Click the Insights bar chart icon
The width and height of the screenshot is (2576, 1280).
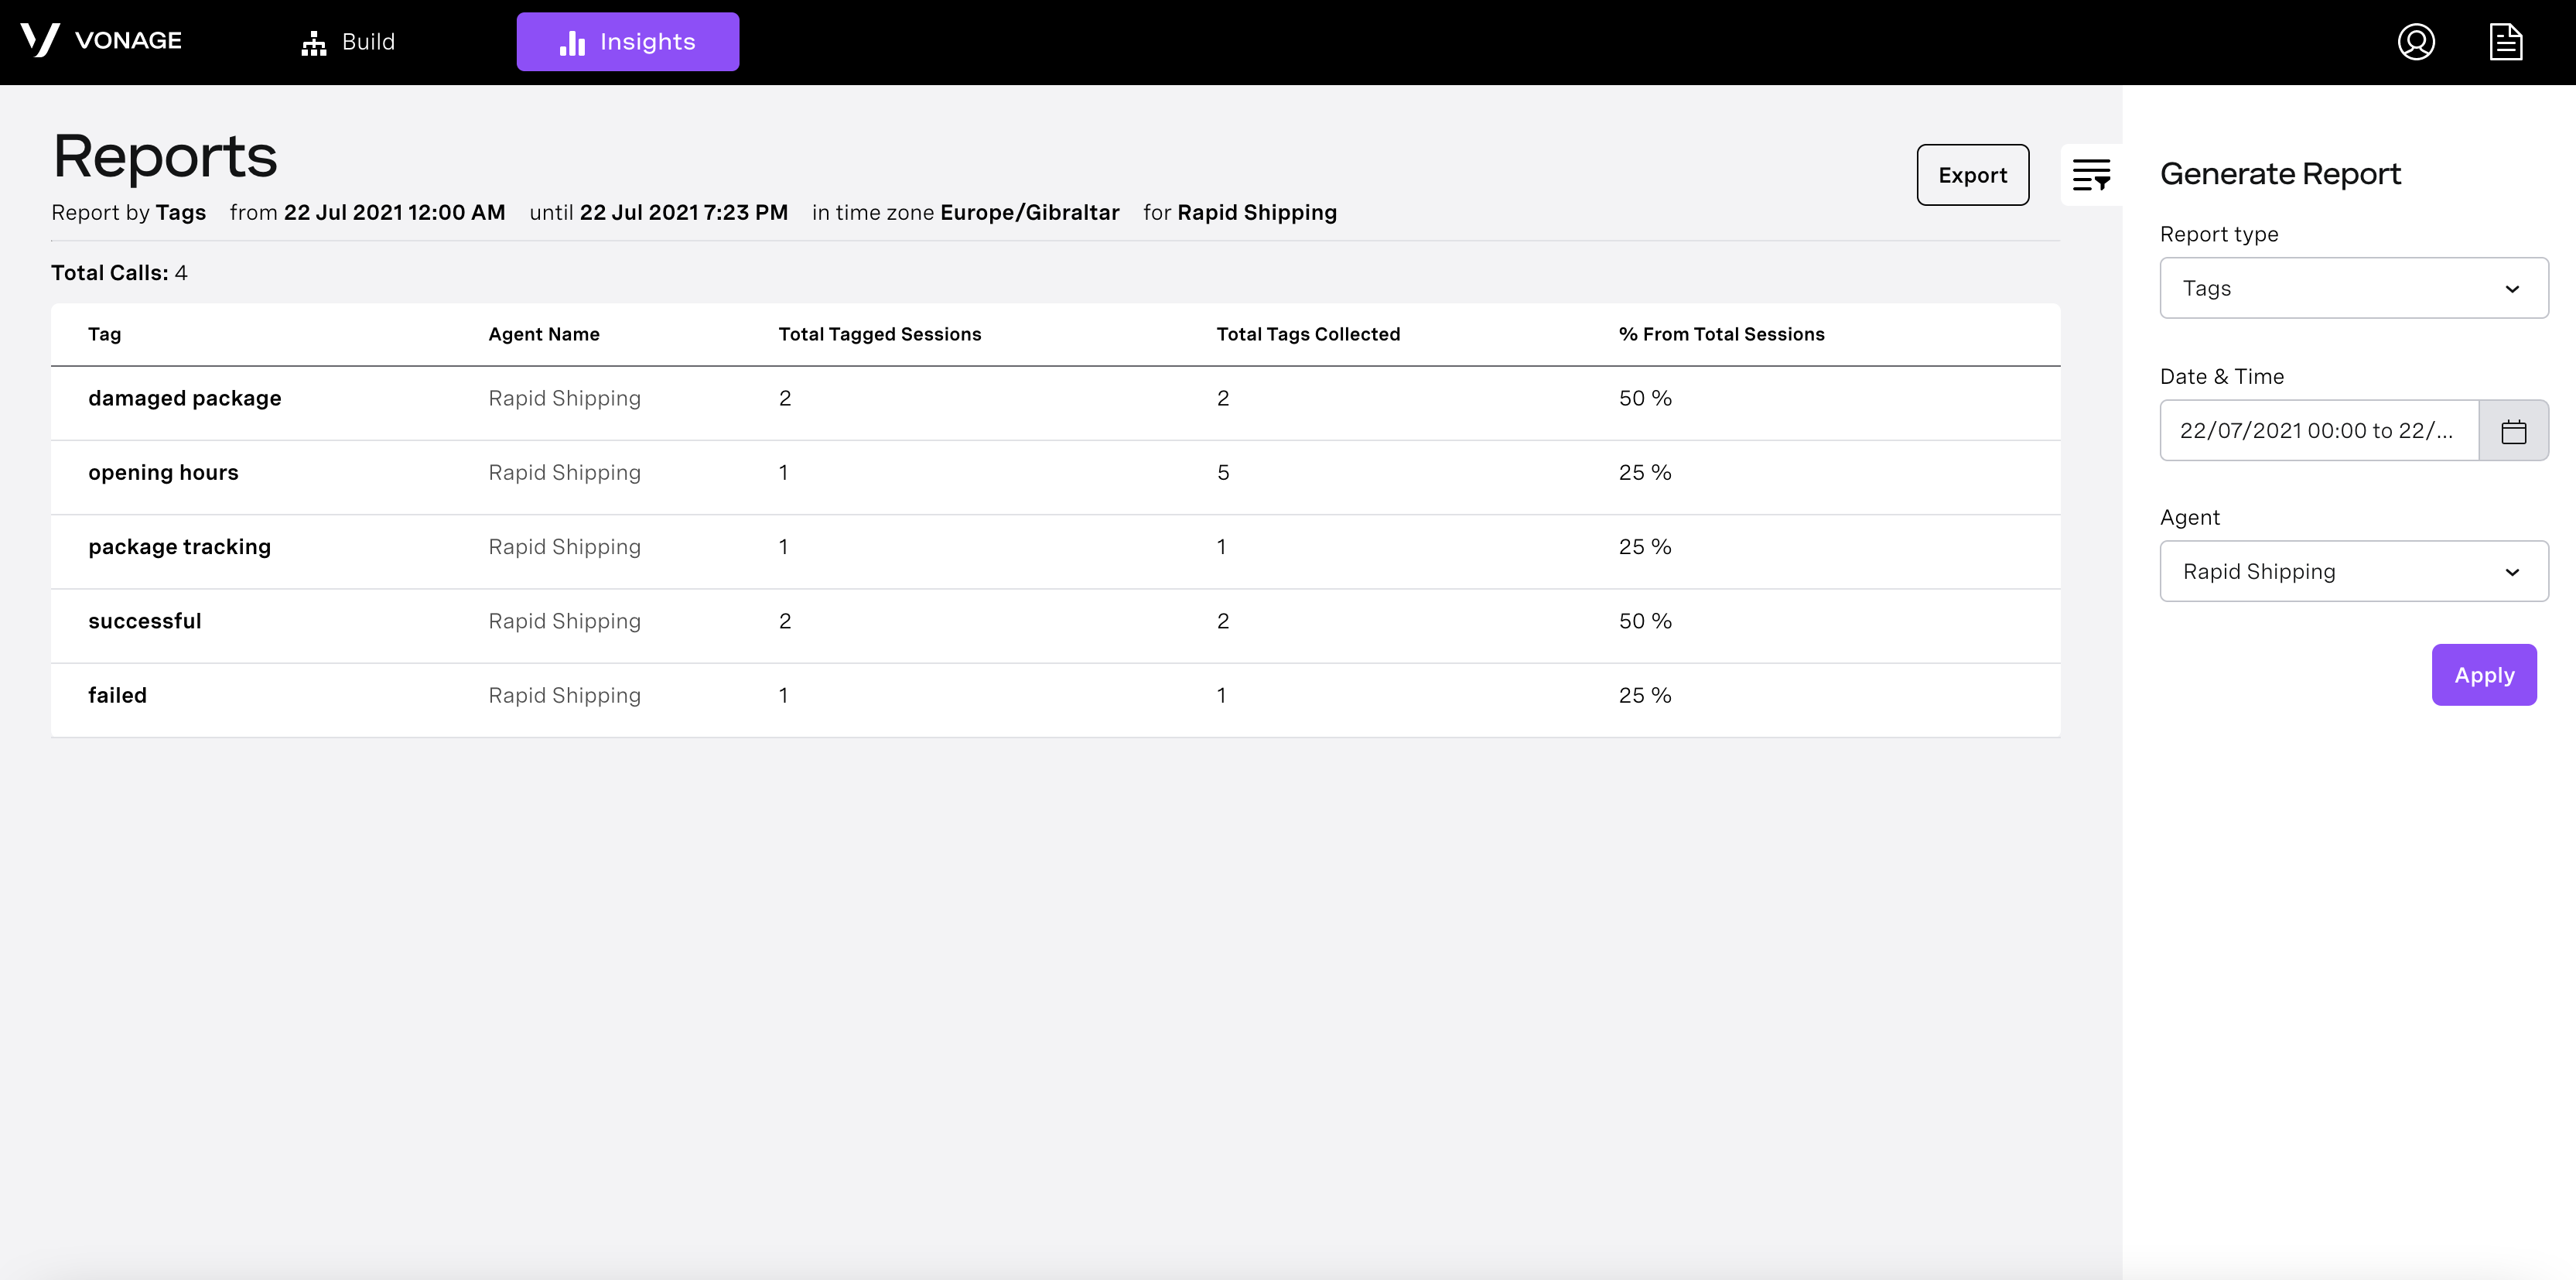point(572,42)
